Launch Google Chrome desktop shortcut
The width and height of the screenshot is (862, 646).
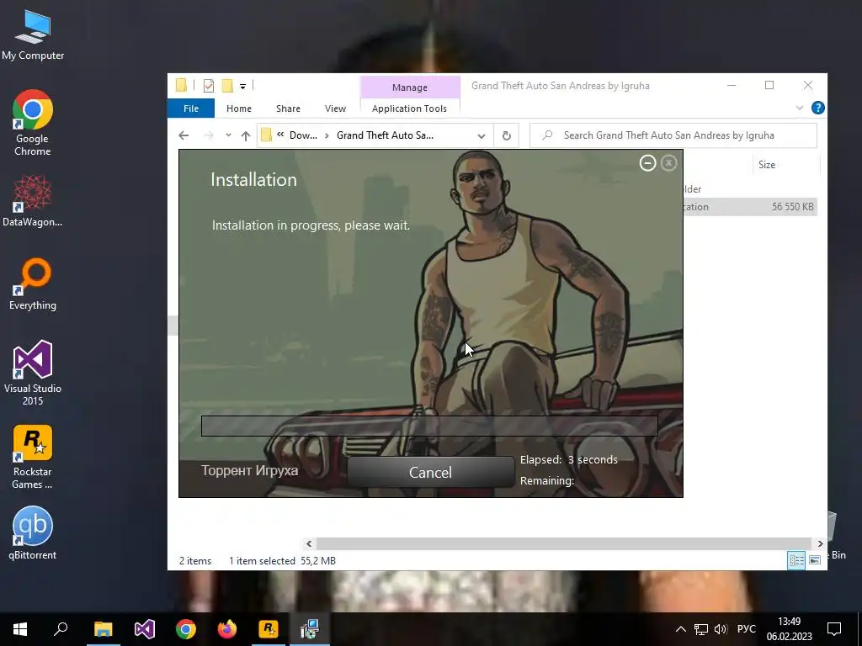point(33,123)
